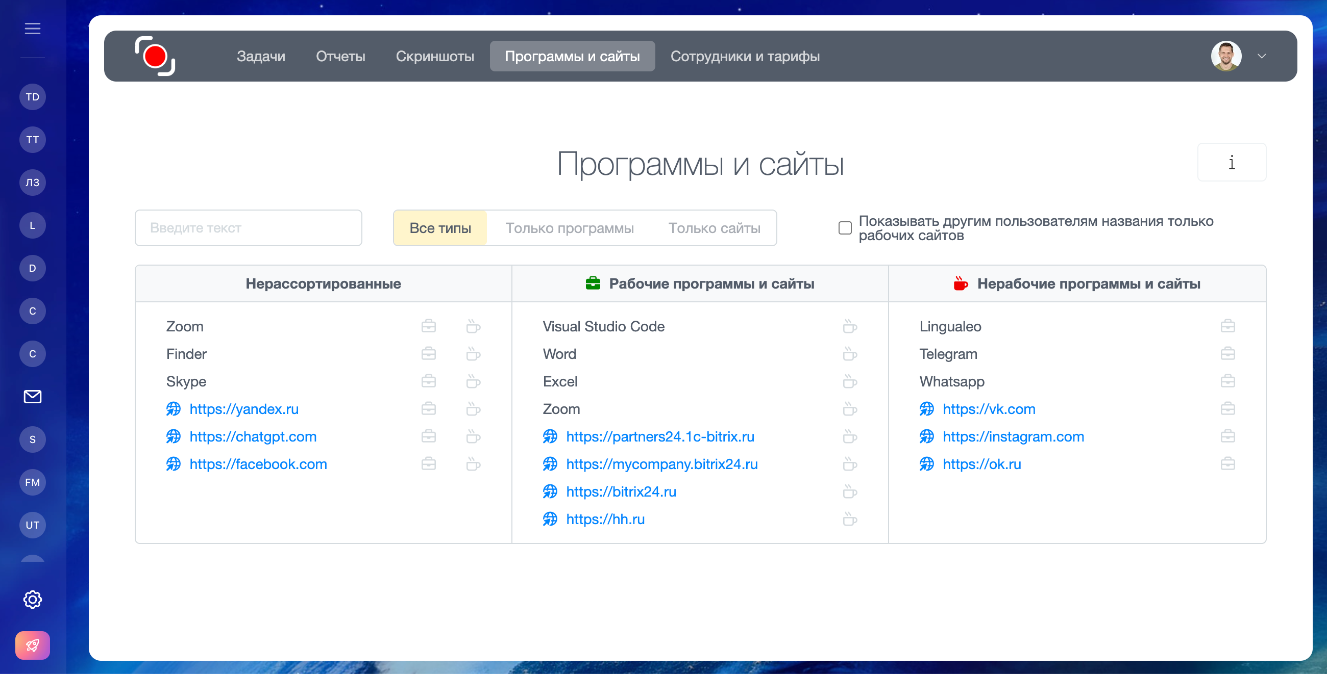Enable showing only work site names checkbox
Screen dimensions: 1327x674
coord(845,228)
